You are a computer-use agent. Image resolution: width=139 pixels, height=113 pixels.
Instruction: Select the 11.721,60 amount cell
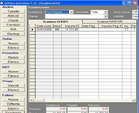point(70,30)
